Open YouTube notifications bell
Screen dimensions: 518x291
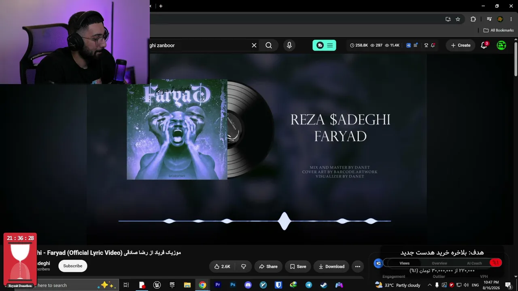coord(484,45)
